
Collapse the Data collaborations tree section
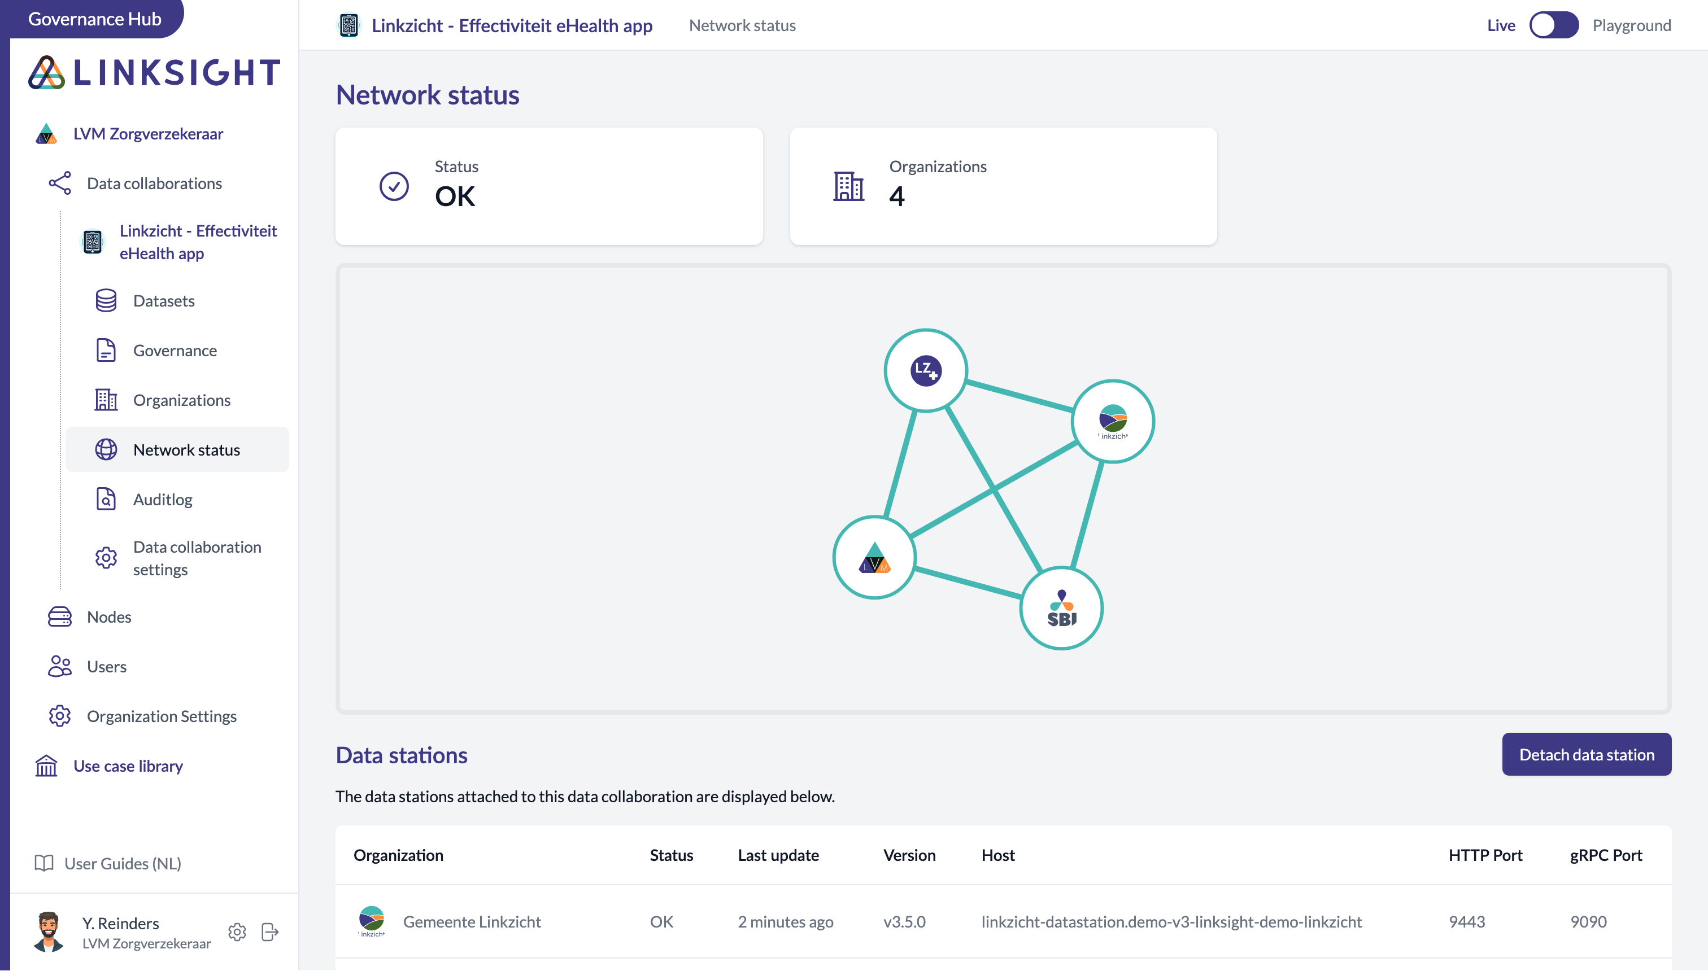click(x=154, y=183)
